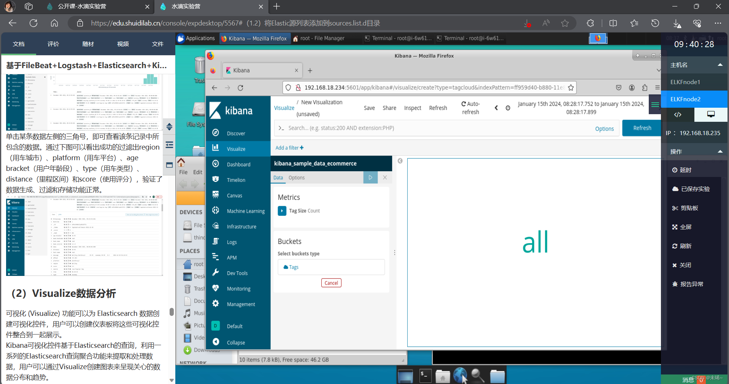Apply changes with the play button
The height and width of the screenshot is (384, 729).
[370, 177]
